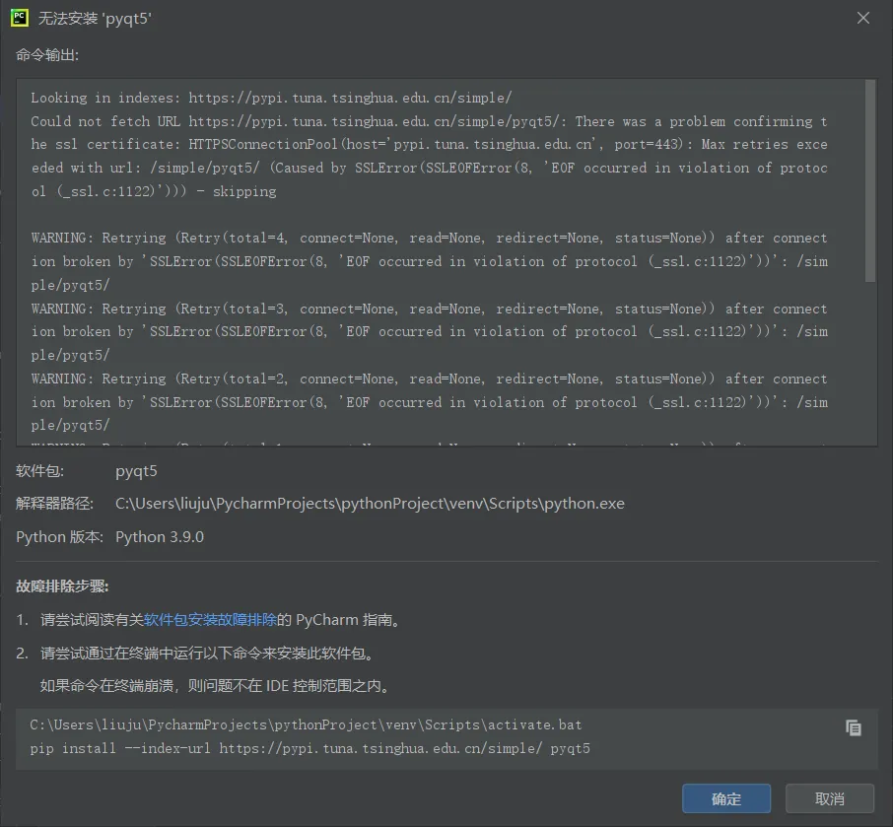This screenshot has height=827, width=893.
Task: Click the text 如果命令在终端崩溃
Action: coord(106,685)
